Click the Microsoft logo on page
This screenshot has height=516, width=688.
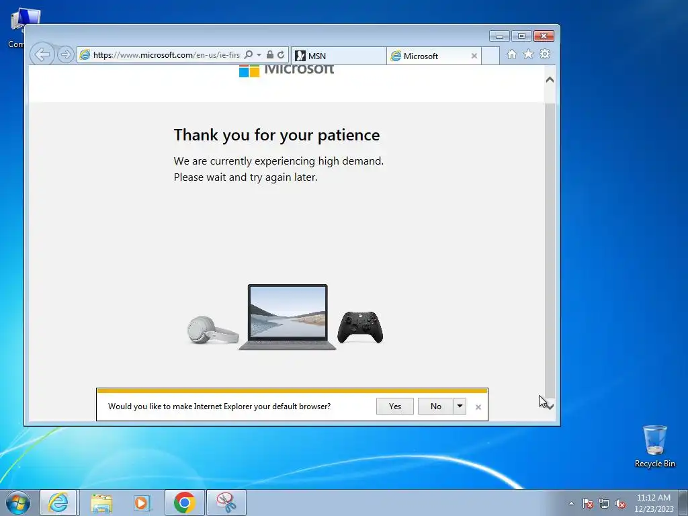[x=286, y=70]
